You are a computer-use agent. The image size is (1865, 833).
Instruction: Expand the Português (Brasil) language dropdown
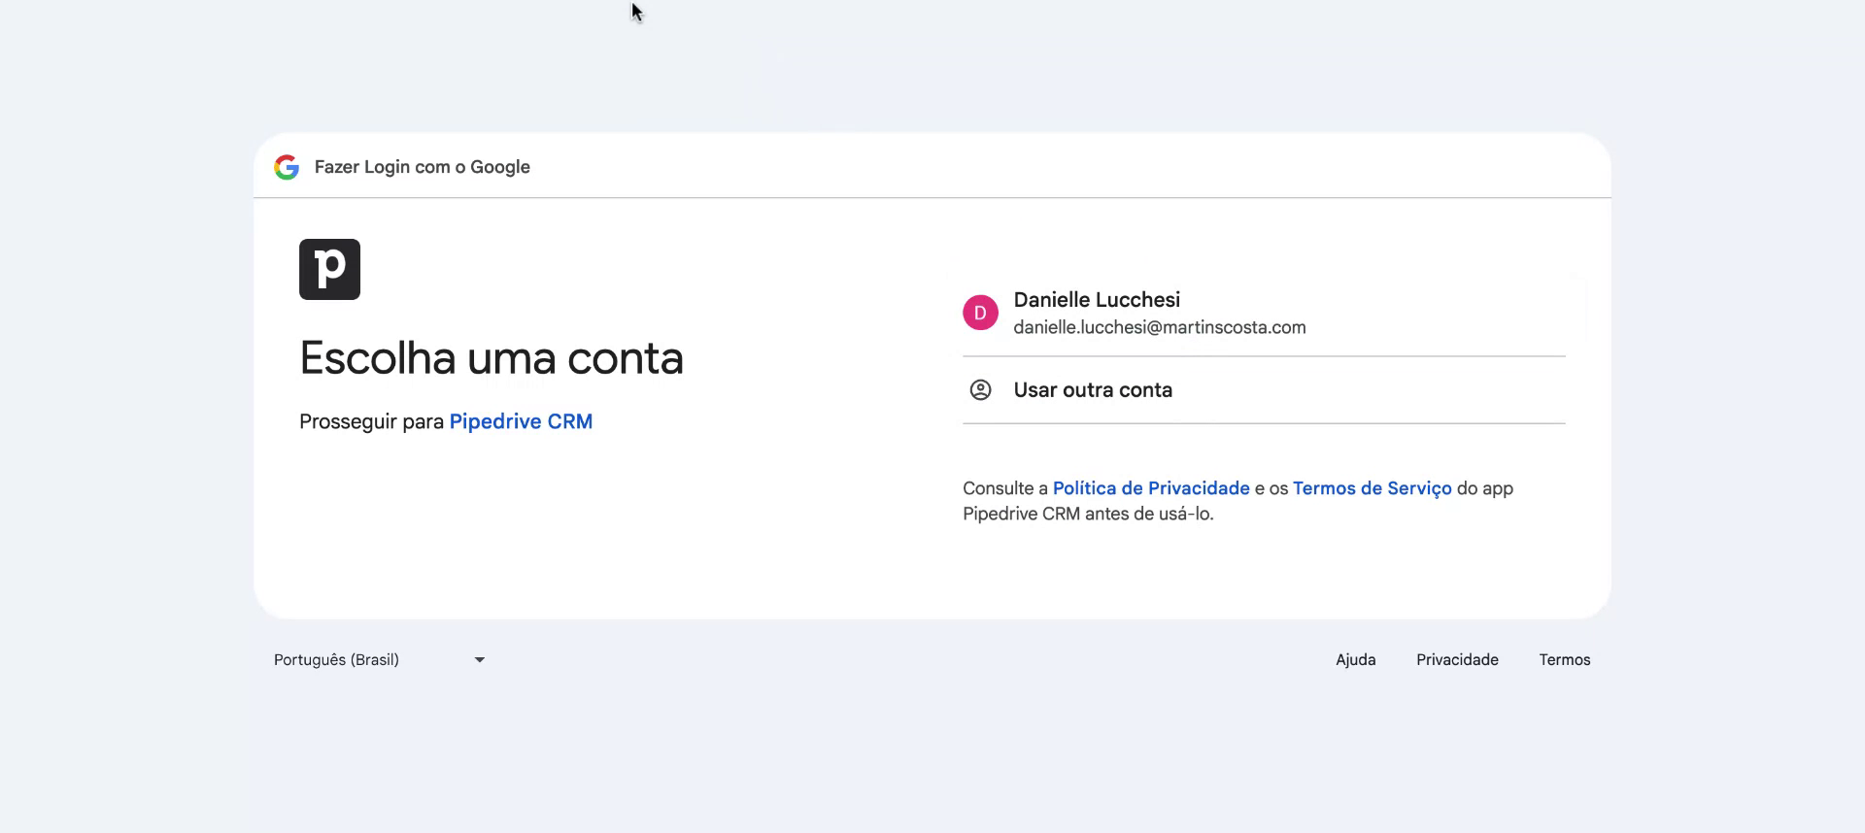pyautogui.click(x=380, y=660)
